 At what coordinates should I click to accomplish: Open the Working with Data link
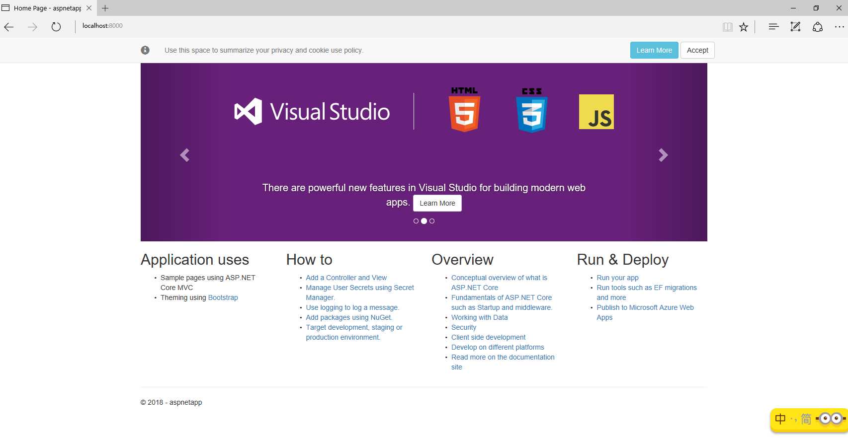coord(480,317)
